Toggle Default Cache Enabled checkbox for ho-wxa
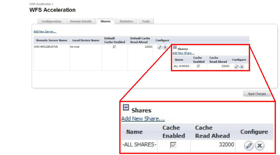280x155 pixels. pos(115,47)
